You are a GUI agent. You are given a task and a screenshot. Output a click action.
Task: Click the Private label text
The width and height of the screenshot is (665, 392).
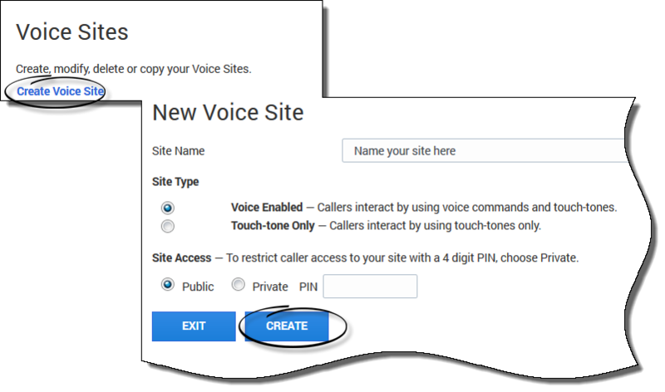click(270, 287)
